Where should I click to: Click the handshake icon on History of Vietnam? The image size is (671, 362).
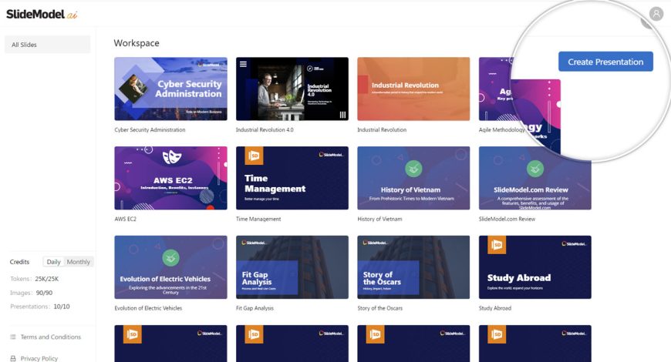[x=413, y=169]
